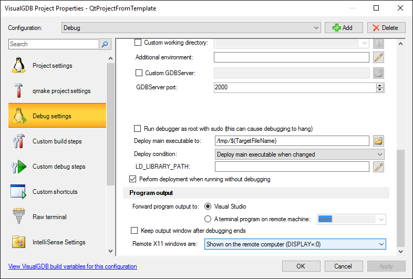Click the search magnifier icon
The width and height of the screenshot is (413, 279).
pos(105,44)
